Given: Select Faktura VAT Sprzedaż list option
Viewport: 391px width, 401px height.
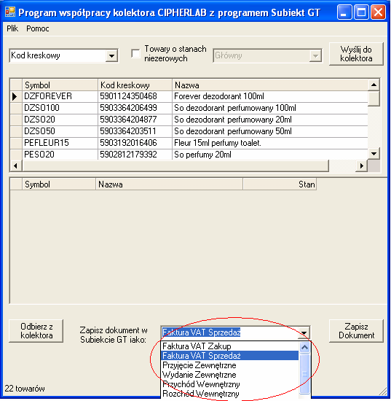Looking at the screenshot, I should (230, 356).
